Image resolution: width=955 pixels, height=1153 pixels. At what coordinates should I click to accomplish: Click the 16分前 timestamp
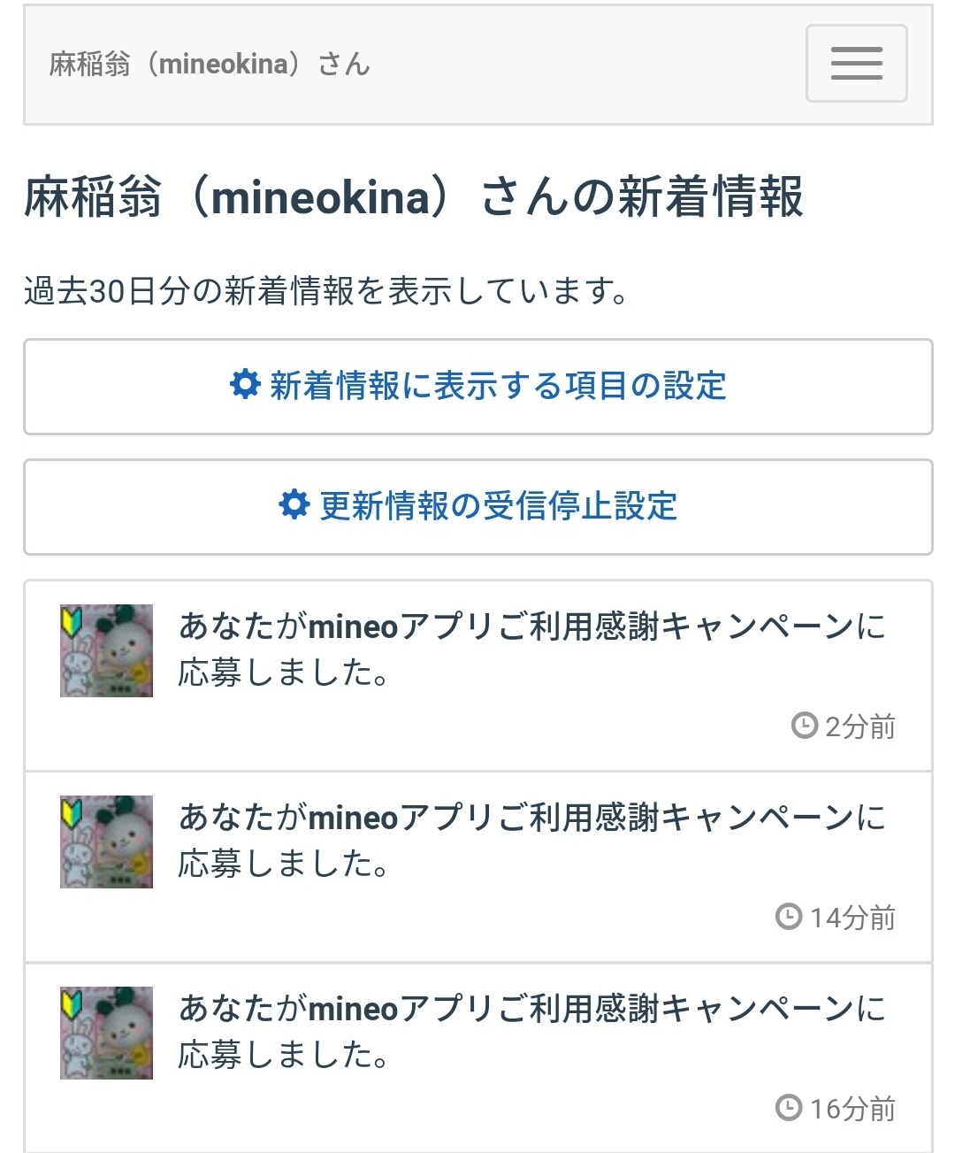852,1109
